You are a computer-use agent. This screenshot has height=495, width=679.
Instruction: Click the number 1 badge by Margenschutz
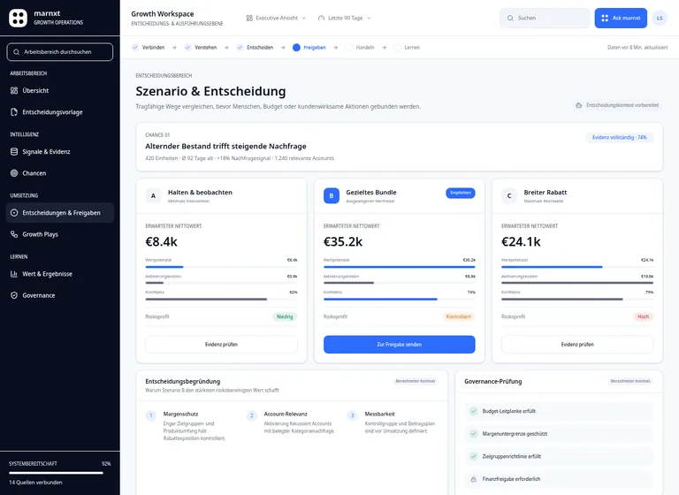click(151, 415)
